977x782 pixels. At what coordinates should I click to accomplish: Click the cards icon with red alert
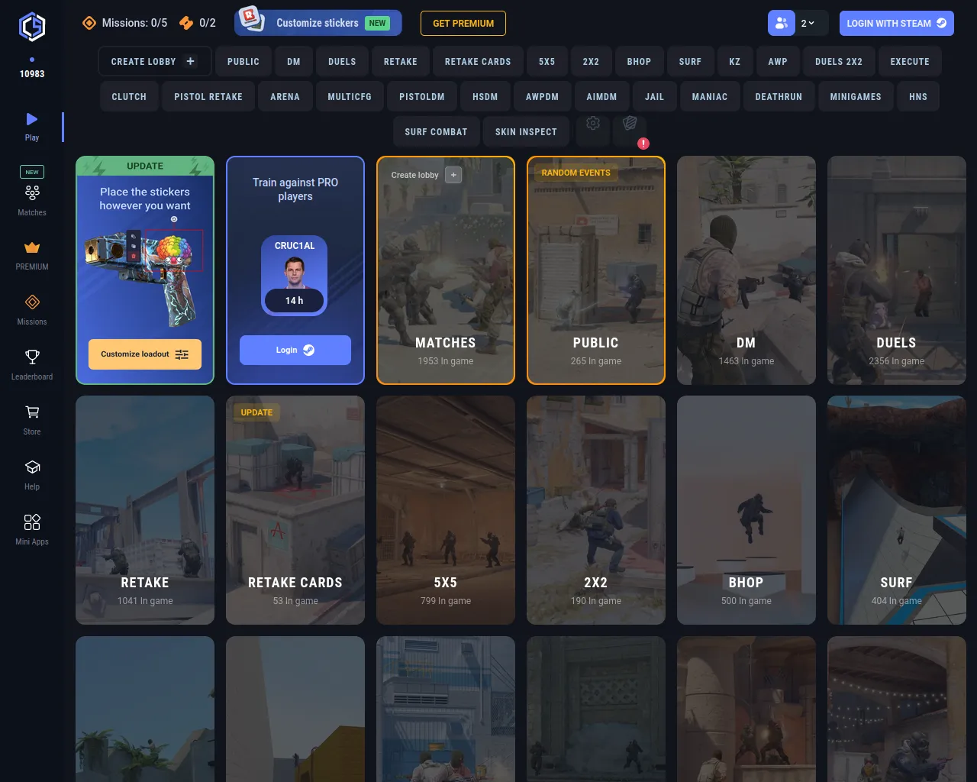click(630, 124)
